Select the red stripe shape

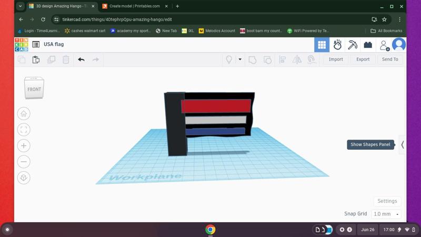coord(216,106)
